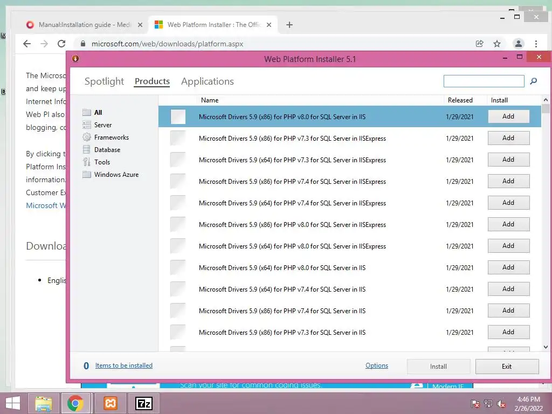This screenshot has height=414, width=552.
Task: Add PHP v7.3 (x64) IISExpress driver
Action: pos(508,160)
